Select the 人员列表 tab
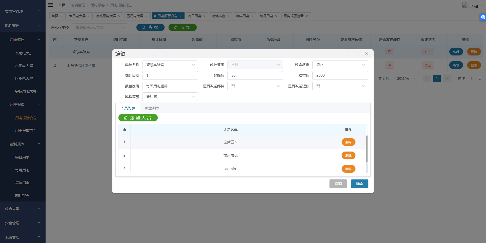 click(128, 108)
